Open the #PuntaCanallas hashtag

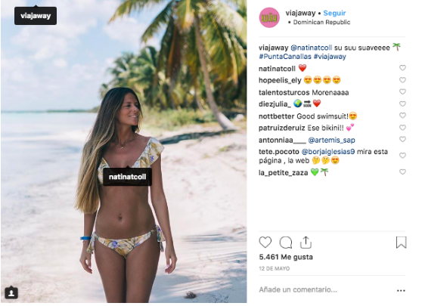pos(285,57)
